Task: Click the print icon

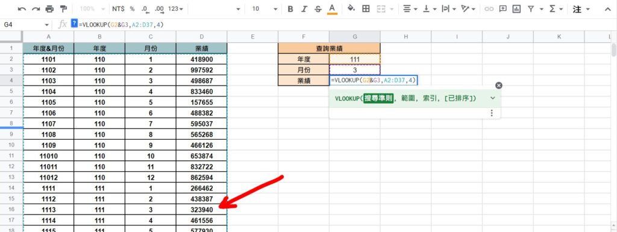Action: pos(49,8)
